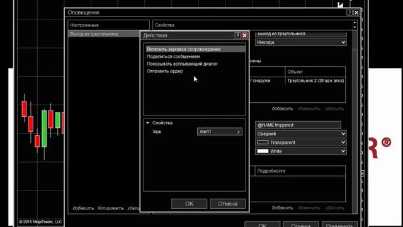The width and height of the screenshot is (403, 227).
Task: Open help icon of Оповещение window
Action: [x=349, y=13]
